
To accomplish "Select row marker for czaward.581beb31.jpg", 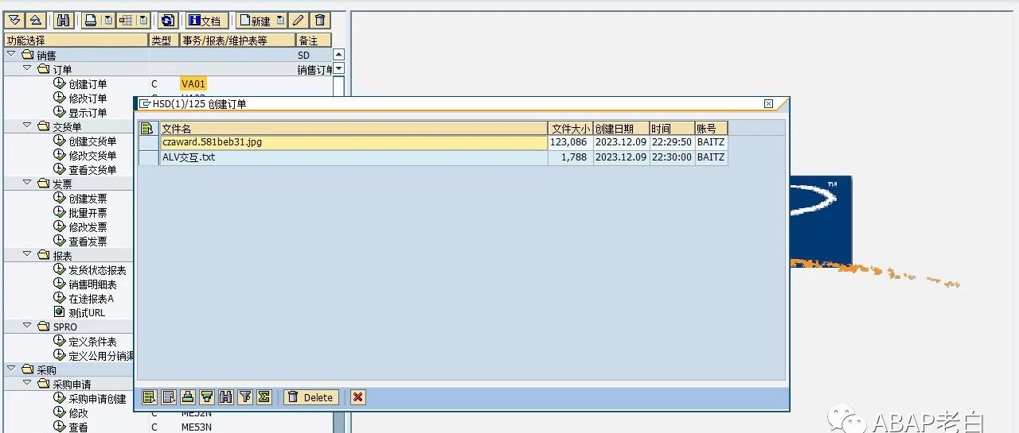I will click(x=148, y=143).
